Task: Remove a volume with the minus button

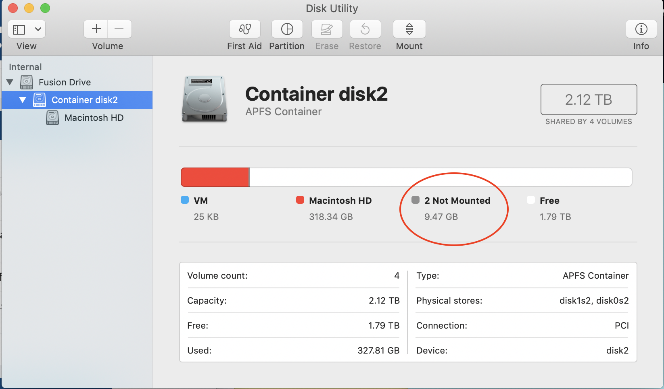Action: tap(119, 29)
